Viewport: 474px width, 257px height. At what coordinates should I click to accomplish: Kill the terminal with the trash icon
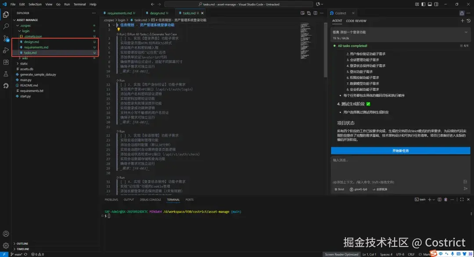pos(446,199)
